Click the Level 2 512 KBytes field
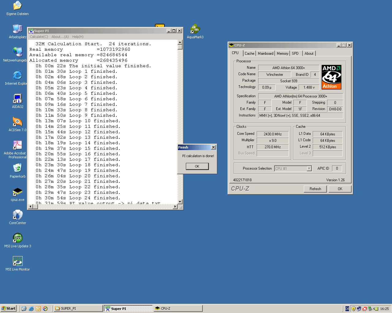The width and height of the screenshot is (392, 313). click(x=328, y=147)
